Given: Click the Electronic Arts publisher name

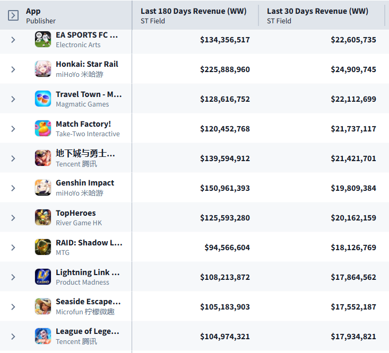Looking at the screenshot, I should point(78,45).
